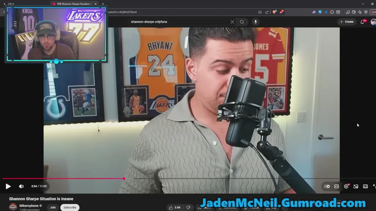The height and width of the screenshot is (211, 376).
Task: Enable theater mode view
Action: coord(365,186)
